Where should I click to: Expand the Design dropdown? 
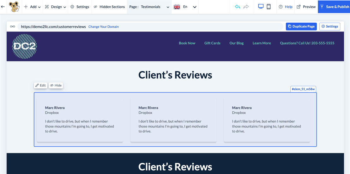(x=55, y=7)
